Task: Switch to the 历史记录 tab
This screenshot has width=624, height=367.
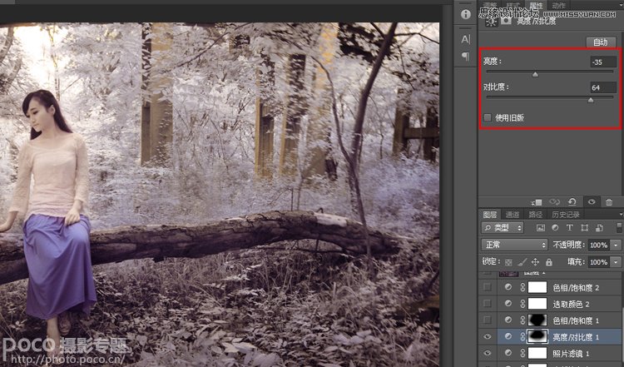Action: click(567, 214)
